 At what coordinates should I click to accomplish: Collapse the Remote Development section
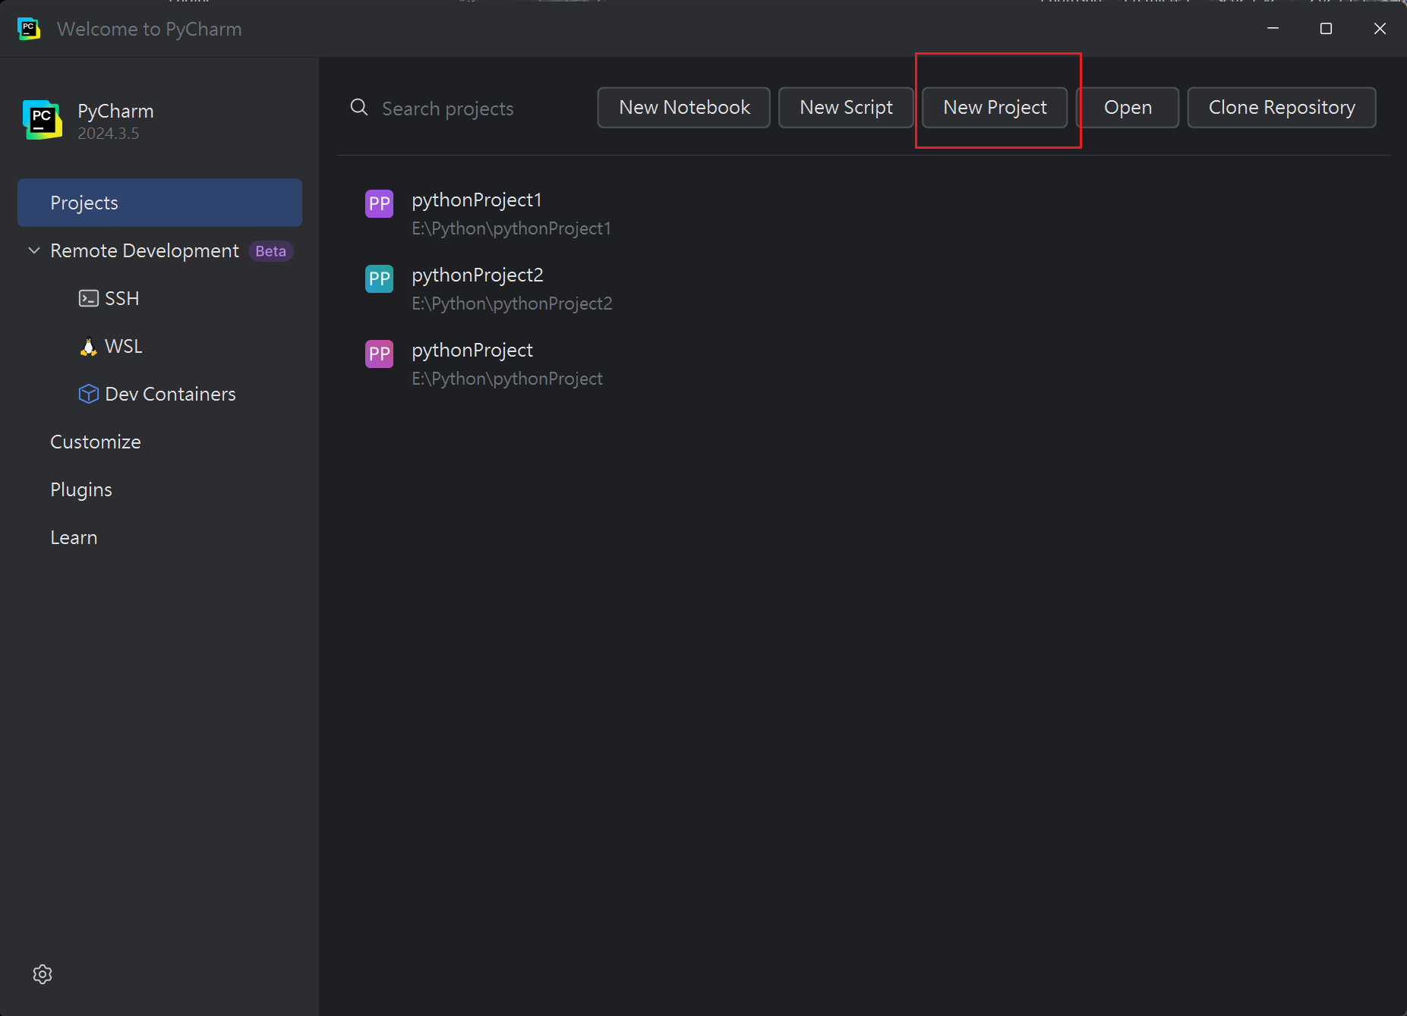pyautogui.click(x=34, y=250)
